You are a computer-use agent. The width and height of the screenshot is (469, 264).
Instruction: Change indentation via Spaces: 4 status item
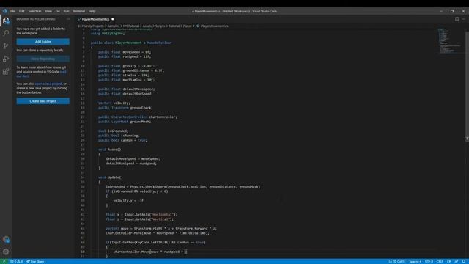coord(415,261)
